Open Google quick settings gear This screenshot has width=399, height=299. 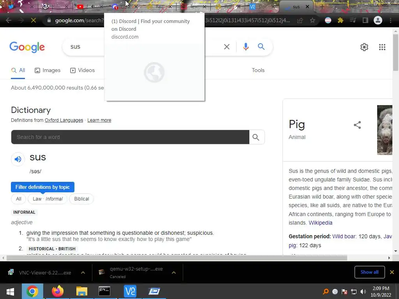pyautogui.click(x=364, y=47)
